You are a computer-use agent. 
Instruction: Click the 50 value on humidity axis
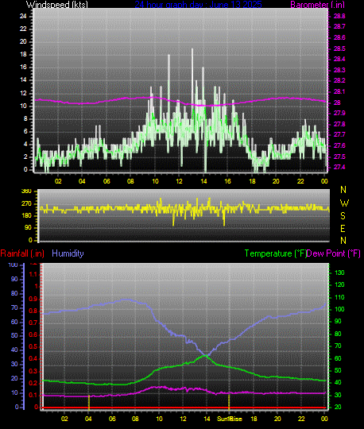14,336
